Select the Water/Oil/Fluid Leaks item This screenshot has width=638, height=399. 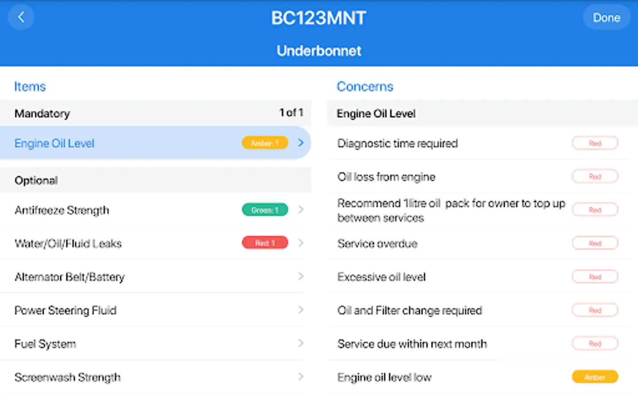click(68, 243)
